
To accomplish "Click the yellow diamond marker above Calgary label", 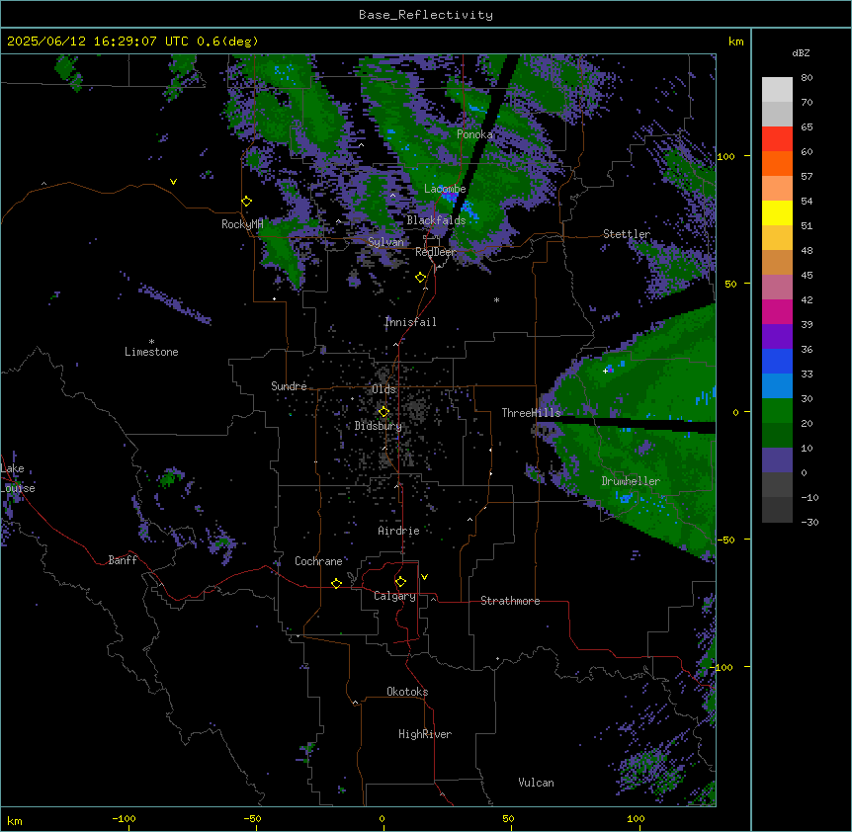I will coord(400,582).
